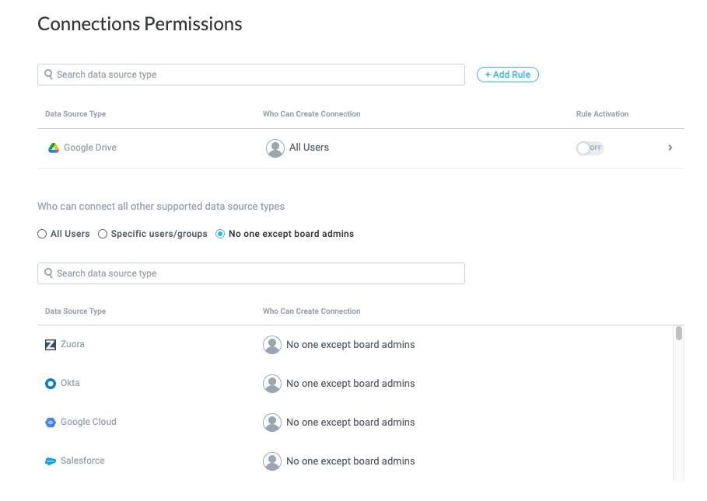Screen dimensions: 707x501
Task: Focus the top Search data source type field
Action: [257, 75]
